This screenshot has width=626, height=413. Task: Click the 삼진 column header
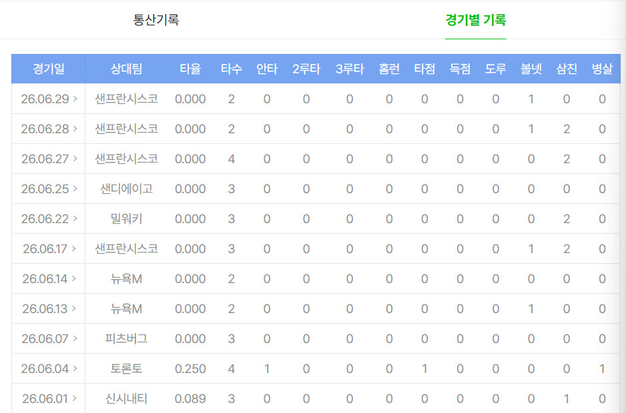coord(567,69)
